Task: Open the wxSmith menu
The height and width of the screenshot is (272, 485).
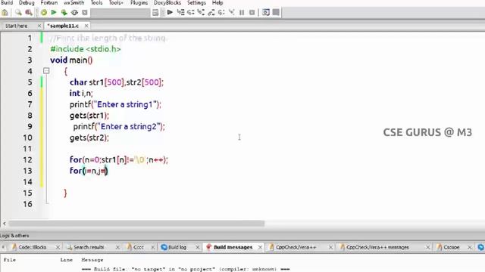Action: coord(74,3)
